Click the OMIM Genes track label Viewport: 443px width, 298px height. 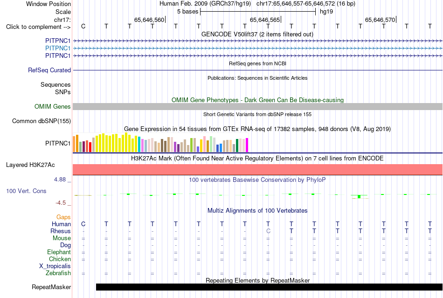tap(53, 106)
